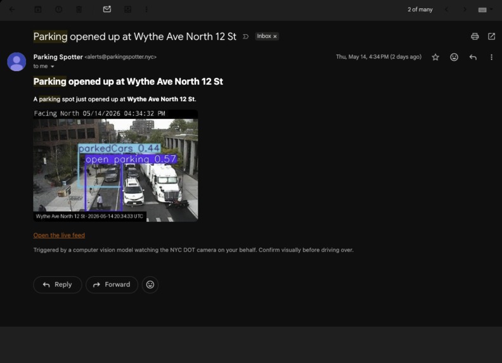Show the newer conversation arrow
The height and width of the screenshot is (363, 502).
(447, 10)
